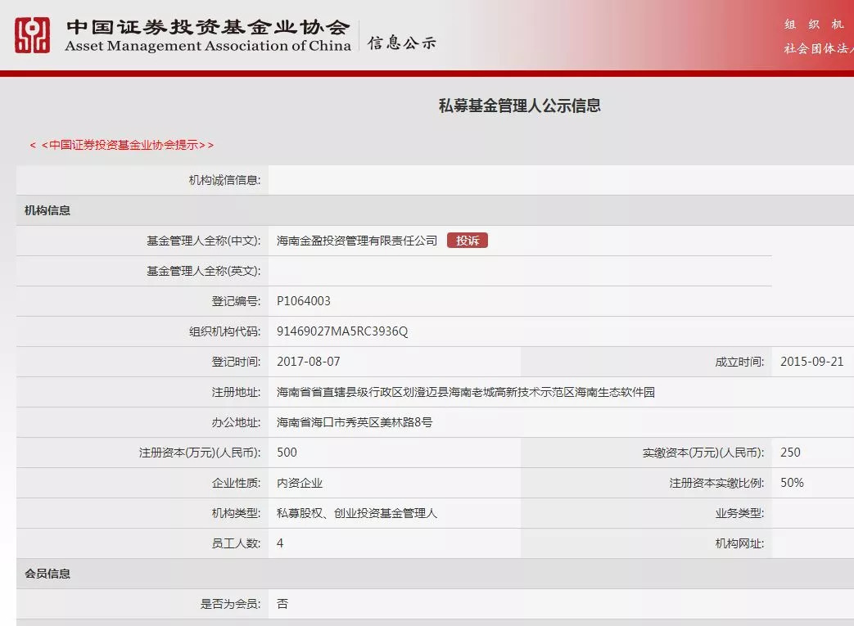Click the 成立时间 label
Viewport: 854px width, 626px height.
tap(739, 362)
